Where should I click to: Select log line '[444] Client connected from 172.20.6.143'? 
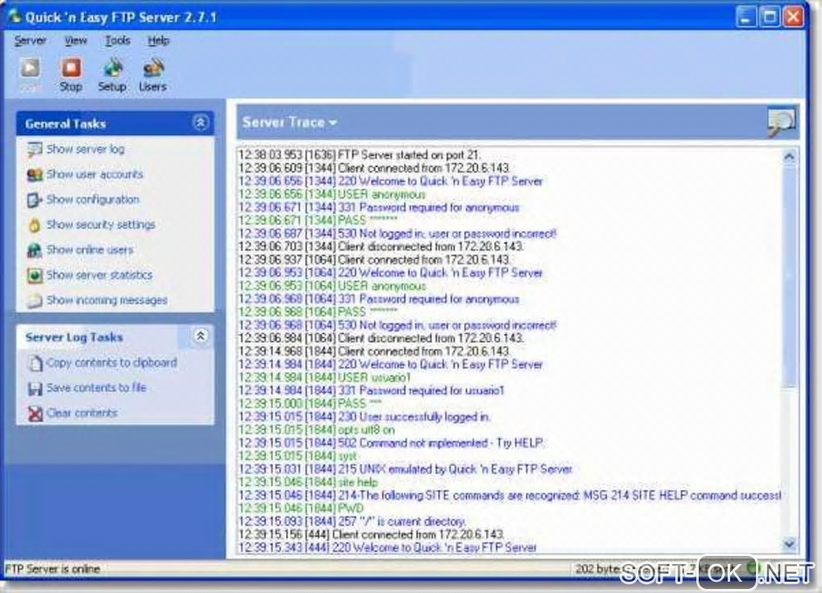(x=372, y=534)
